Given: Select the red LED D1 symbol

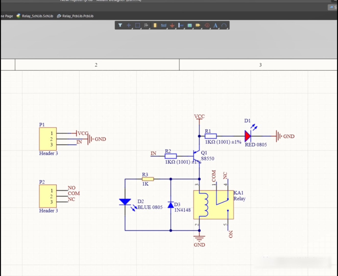Looking at the screenshot, I should click(x=248, y=136).
